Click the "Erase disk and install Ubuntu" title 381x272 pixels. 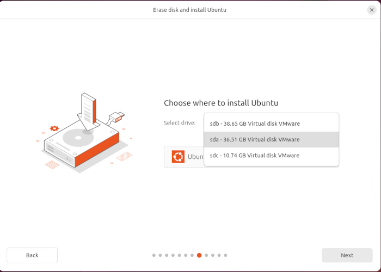(x=189, y=10)
